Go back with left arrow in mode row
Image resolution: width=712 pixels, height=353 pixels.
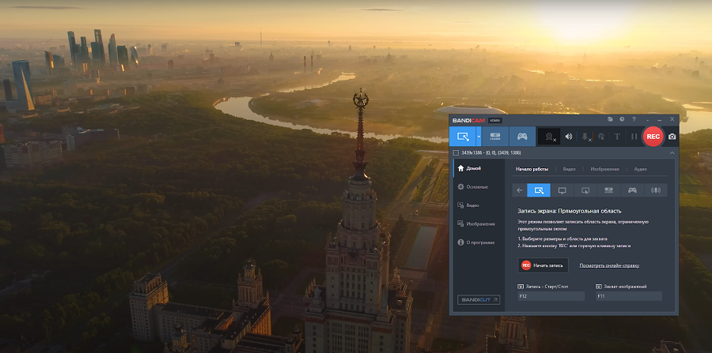point(520,190)
